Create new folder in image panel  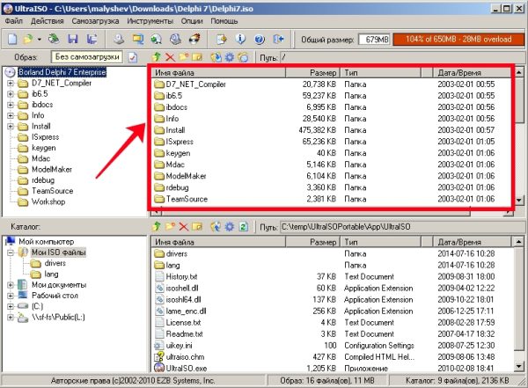click(183, 57)
